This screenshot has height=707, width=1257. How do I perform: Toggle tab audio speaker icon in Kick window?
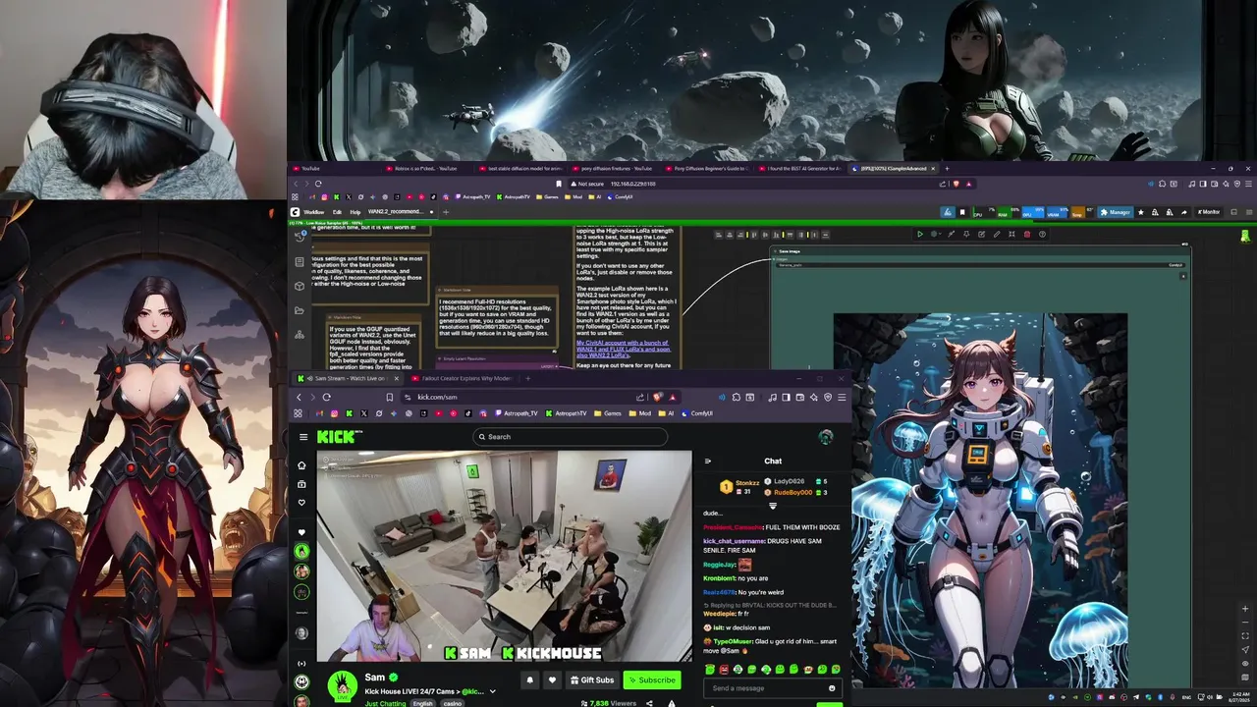(310, 378)
